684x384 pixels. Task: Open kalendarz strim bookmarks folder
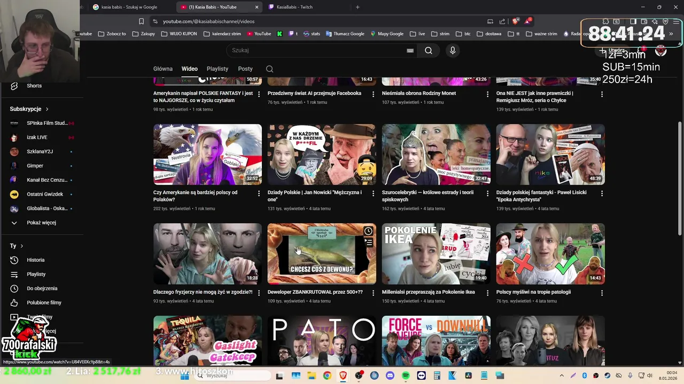click(x=222, y=34)
